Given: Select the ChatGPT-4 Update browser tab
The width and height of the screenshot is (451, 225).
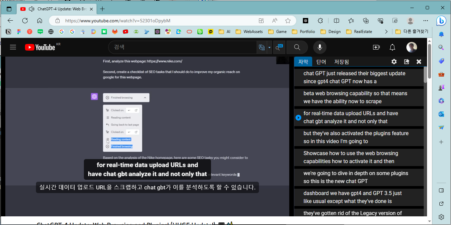Looking at the screenshot, I should click(x=57, y=9).
